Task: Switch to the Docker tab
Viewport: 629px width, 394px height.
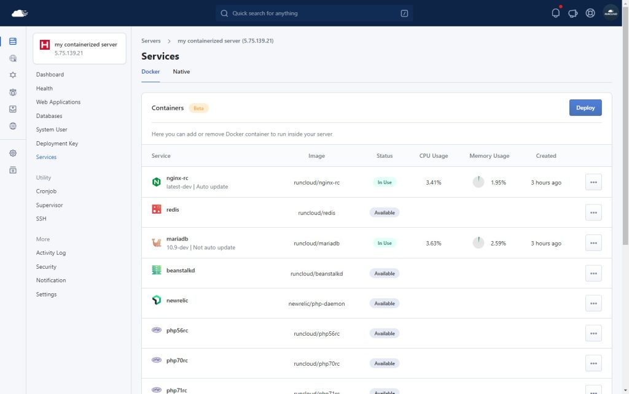Action: pyautogui.click(x=150, y=72)
